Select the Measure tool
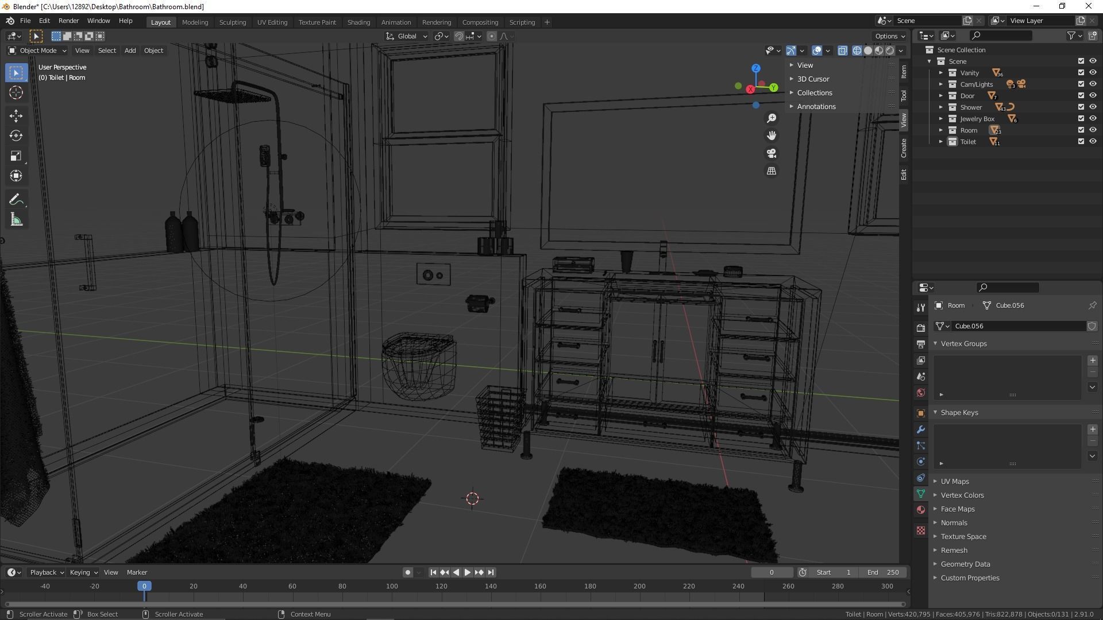This screenshot has width=1103, height=620. click(16, 220)
